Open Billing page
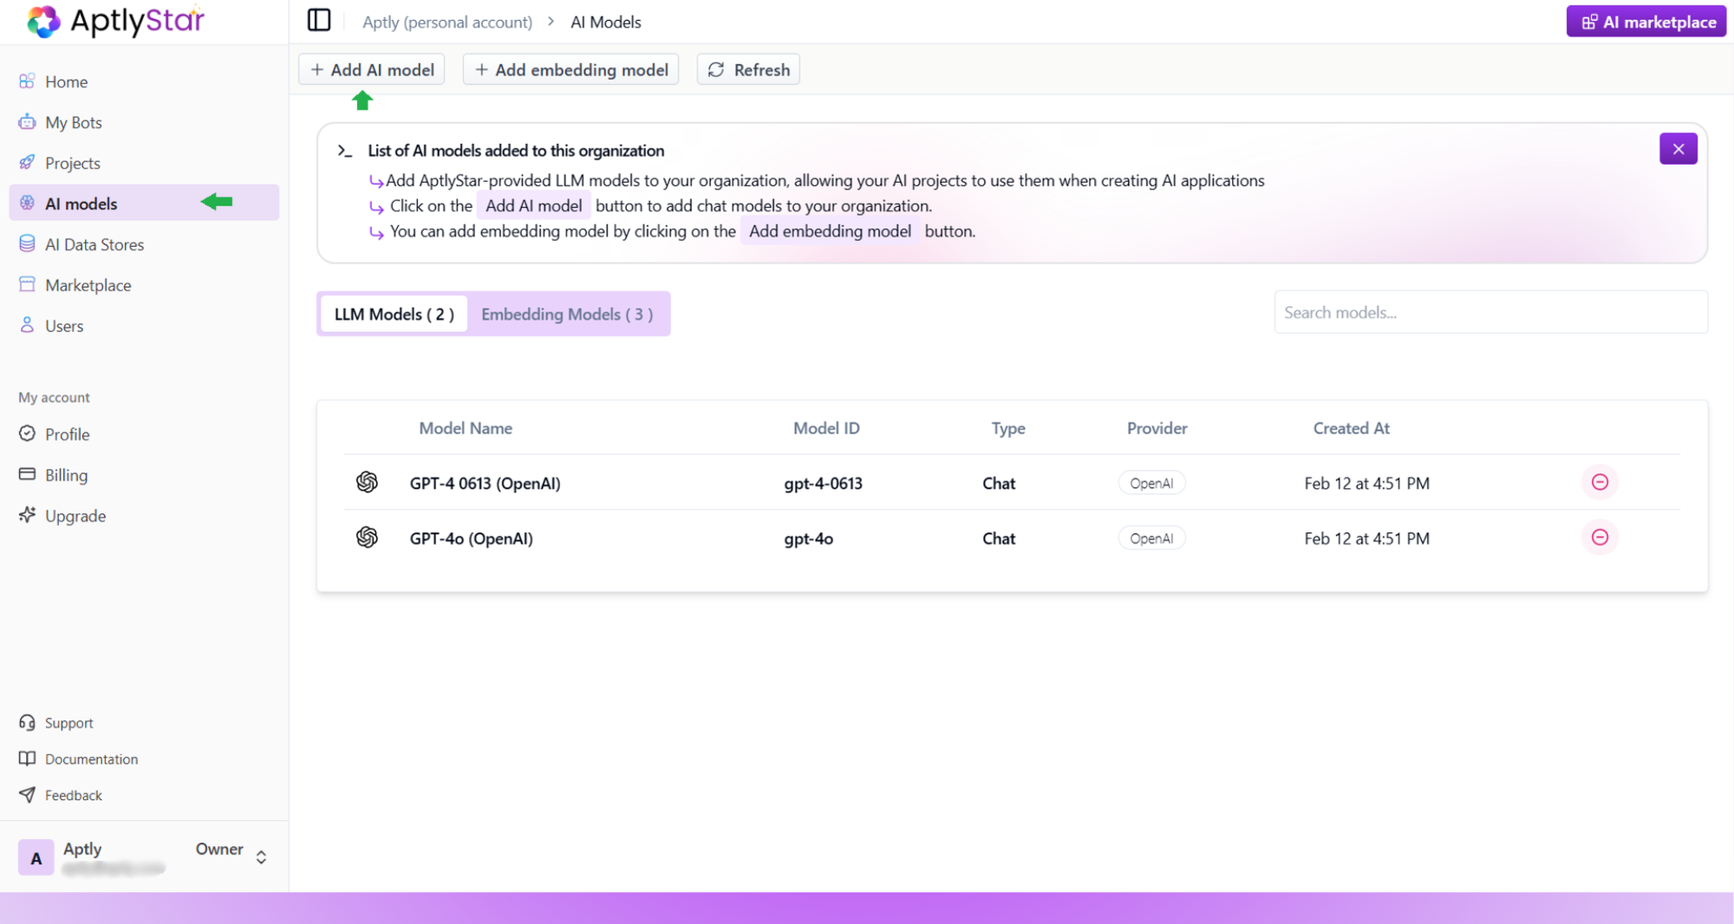This screenshot has width=1734, height=924. click(x=143, y=475)
